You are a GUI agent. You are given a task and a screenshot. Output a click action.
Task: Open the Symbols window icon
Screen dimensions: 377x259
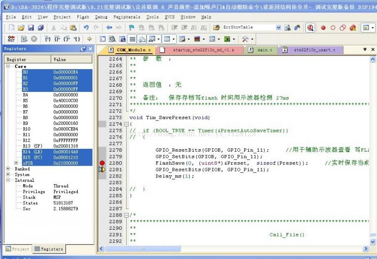click(122, 39)
